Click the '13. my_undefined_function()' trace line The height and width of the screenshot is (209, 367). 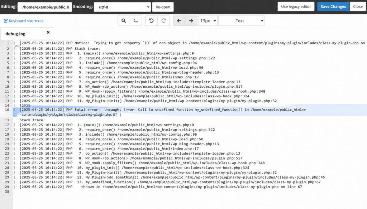tap(170, 182)
